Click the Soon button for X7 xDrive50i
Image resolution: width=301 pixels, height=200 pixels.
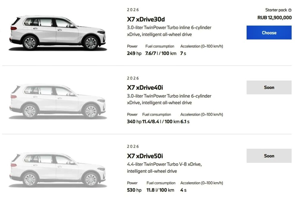tap(269, 156)
